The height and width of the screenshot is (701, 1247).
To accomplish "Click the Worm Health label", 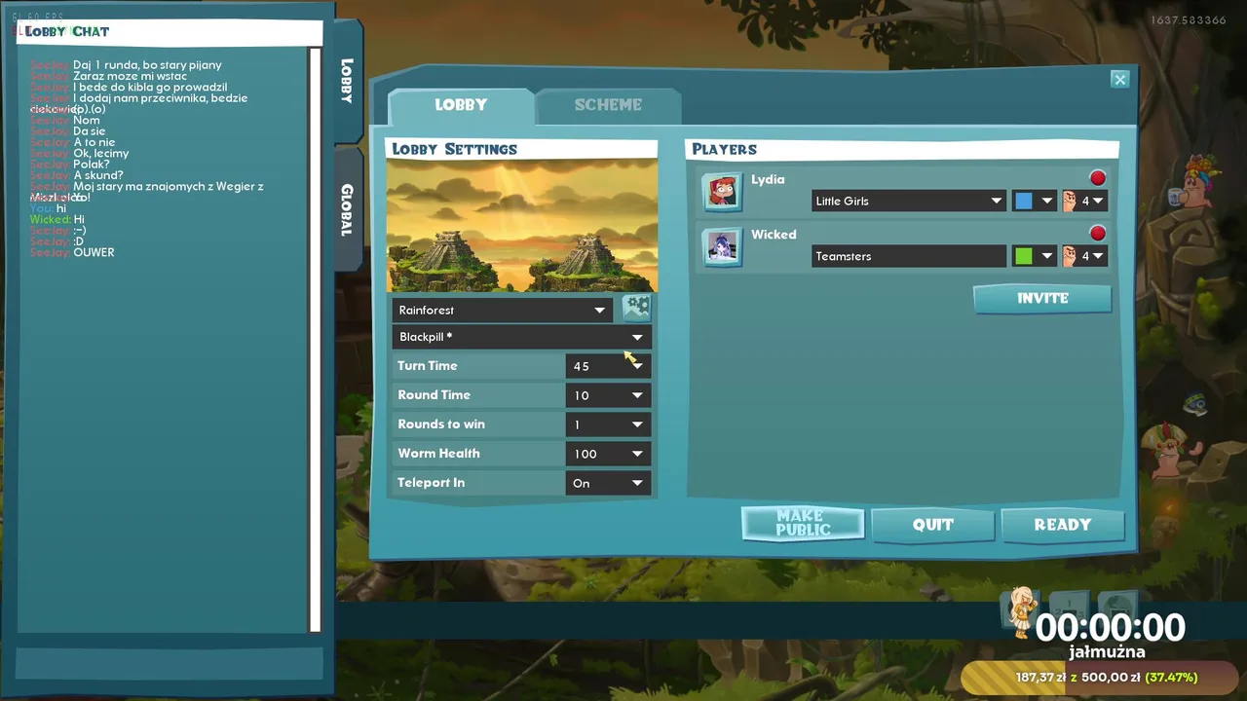I will click(x=438, y=454).
